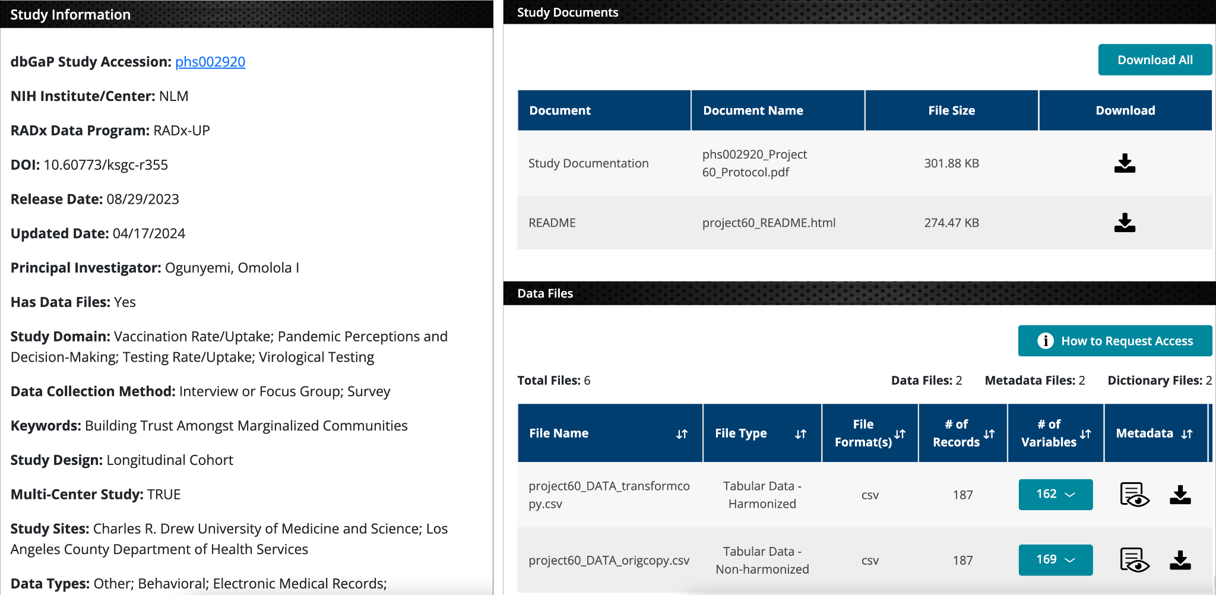Sort by # of Records column
The image size is (1216, 595).
pos(989,434)
